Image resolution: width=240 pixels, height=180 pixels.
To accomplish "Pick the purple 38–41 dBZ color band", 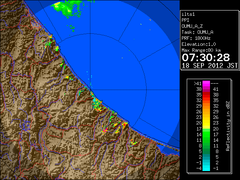I will click(206, 89).
